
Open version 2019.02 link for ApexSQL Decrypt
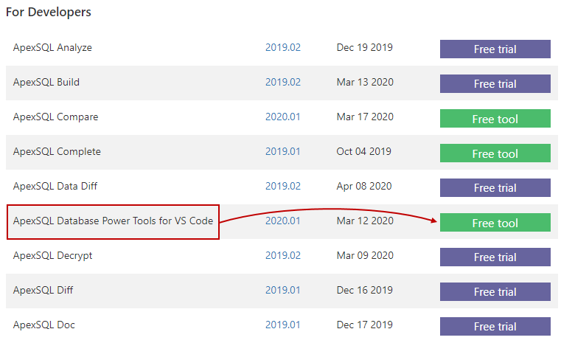tap(283, 256)
